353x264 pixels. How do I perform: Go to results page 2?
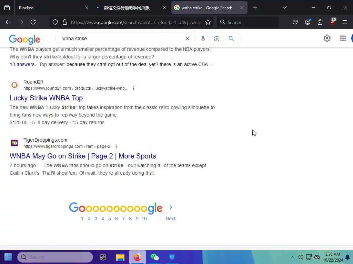click(89, 219)
